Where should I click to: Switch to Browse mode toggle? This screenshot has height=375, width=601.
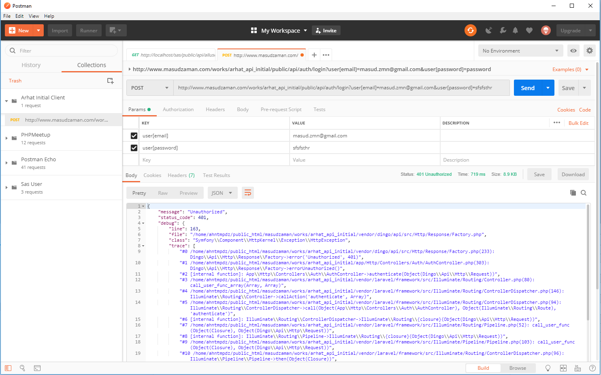click(x=517, y=368)
